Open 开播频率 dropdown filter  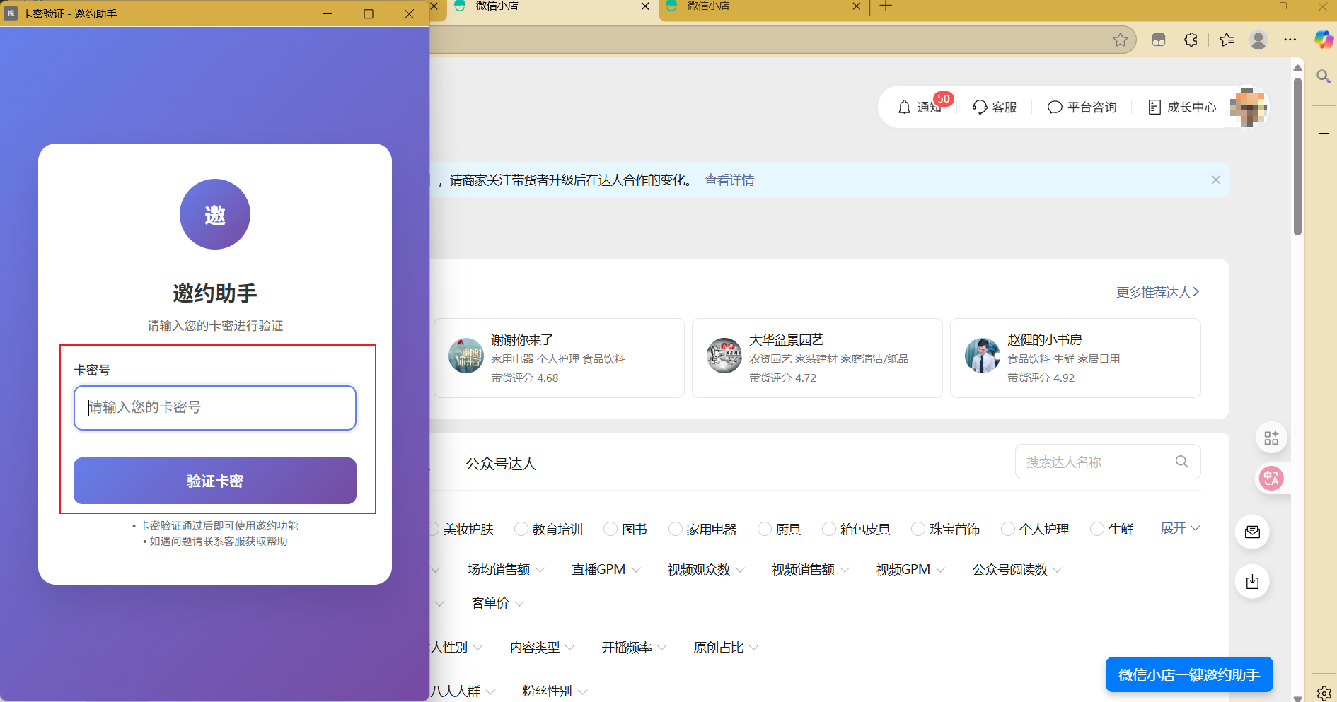(634, 648)
